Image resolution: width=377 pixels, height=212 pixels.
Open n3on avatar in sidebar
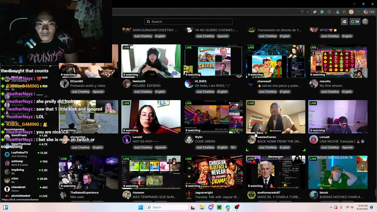7,180
